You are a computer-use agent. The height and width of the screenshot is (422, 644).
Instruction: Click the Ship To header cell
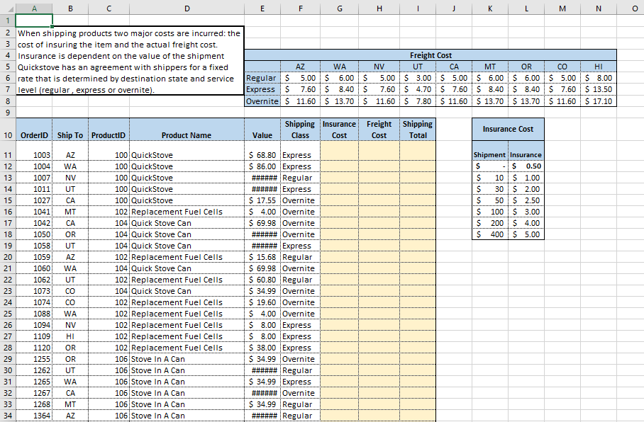[x=70, y=135]
